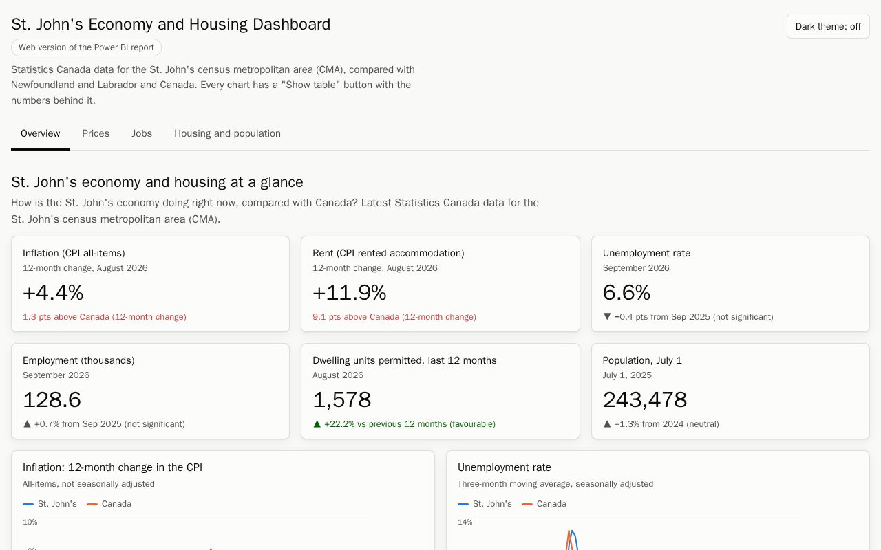Screen dimensions: 881x550
Task: Click '9.1 pts above Canada' note
Action: click(394, 317)
